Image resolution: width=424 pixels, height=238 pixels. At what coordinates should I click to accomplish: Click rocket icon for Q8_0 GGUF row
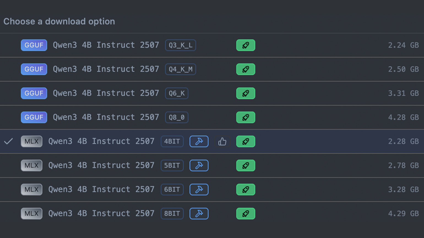[246, 117]
